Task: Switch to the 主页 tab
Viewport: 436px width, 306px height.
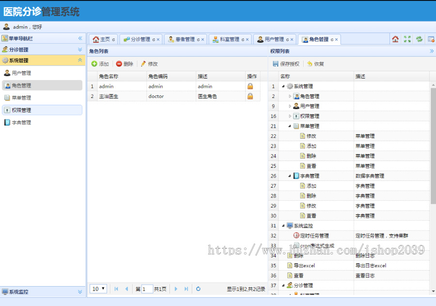Action: [x=103, y=39]
